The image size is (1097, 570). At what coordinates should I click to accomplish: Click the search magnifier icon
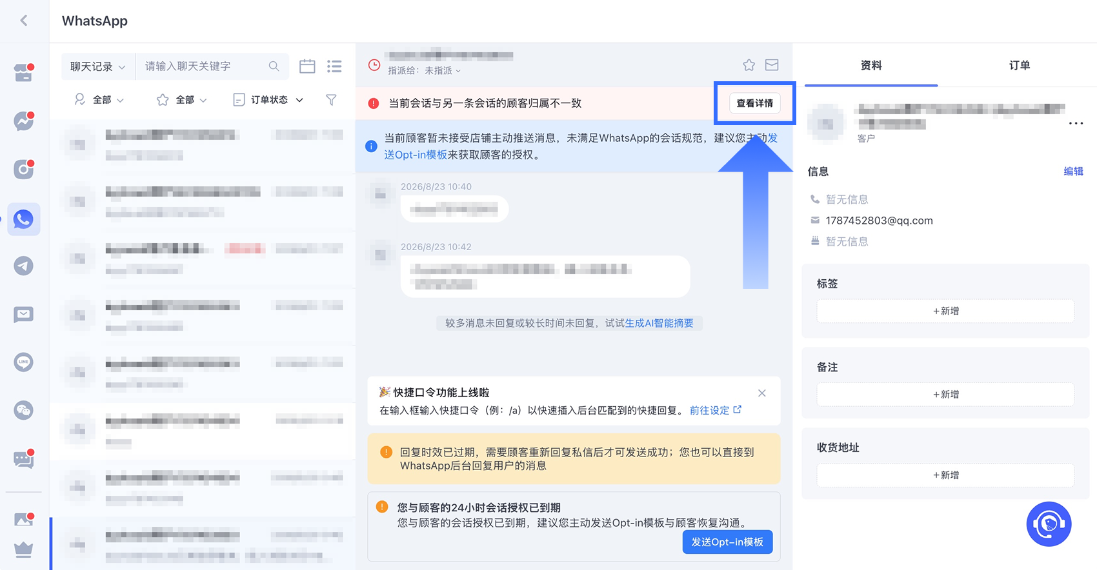(x=274, y=66)
